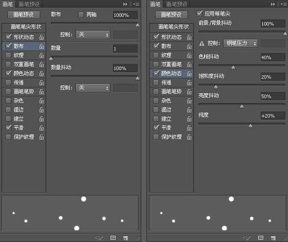The image size is (288, 242).
Task: Create new brush icon in left panel footer
Action: pyautogui.click(x=126, y=238)
